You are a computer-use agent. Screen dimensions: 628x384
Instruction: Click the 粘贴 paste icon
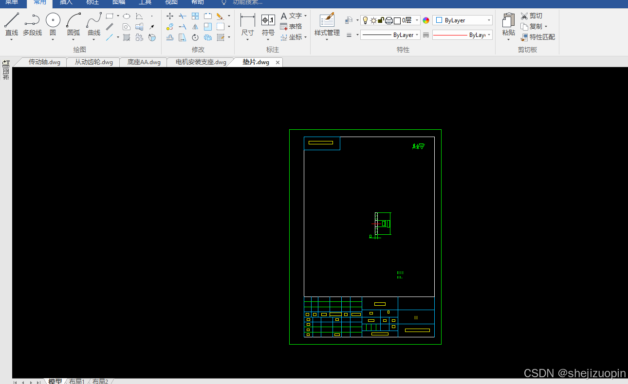508,20
